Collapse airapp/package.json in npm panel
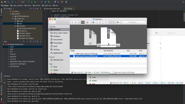Image resolution: width=185 pixels, height=104 pixels. tap(4, 44)
